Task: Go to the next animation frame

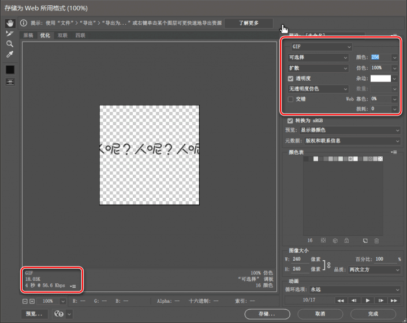Action: 381,301
